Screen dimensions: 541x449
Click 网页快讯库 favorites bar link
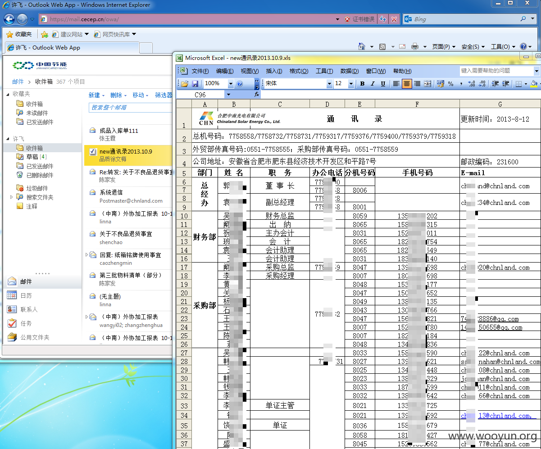(114, 34)
